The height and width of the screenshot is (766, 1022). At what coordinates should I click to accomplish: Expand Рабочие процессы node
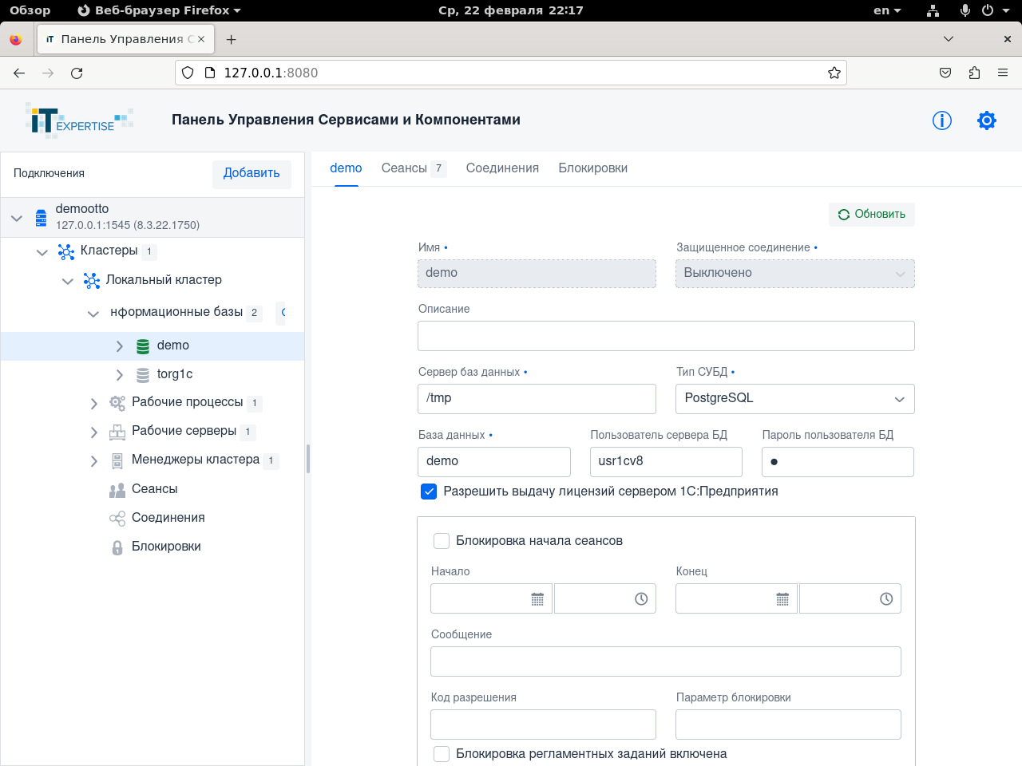(93, 404)
